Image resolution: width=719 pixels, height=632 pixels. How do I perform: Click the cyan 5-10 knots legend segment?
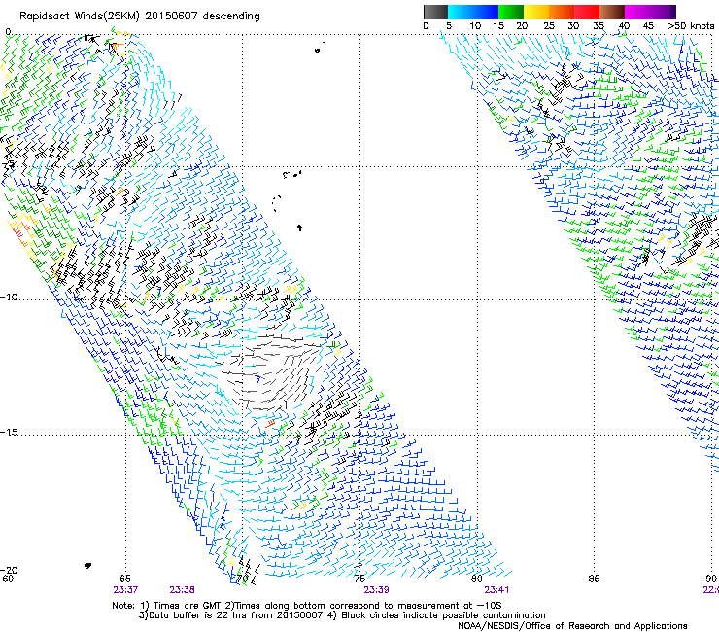(460, 12)
